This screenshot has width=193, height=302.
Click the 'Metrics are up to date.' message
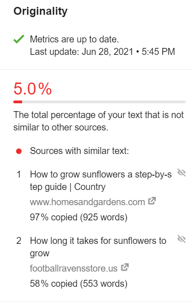(74, 39)
